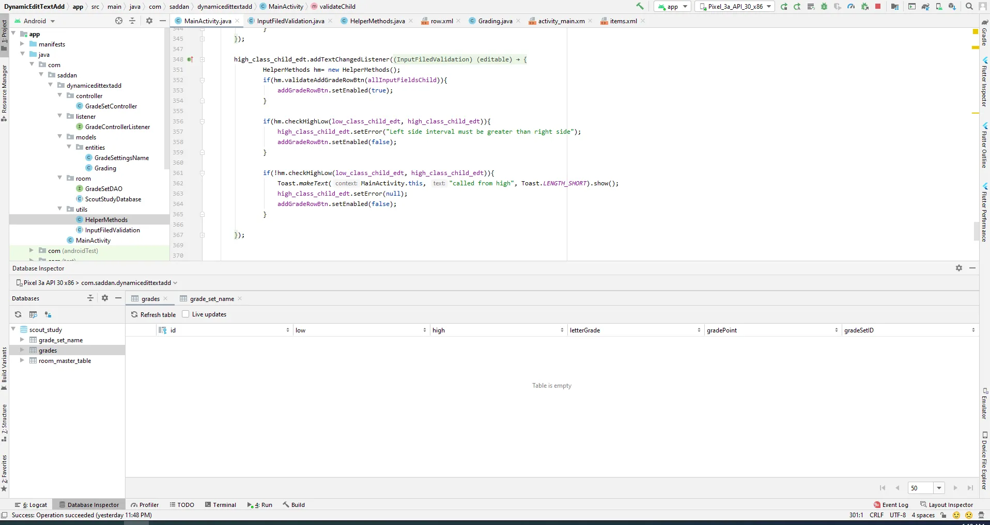Click next page arrow in table pager

tap(955, 488)
